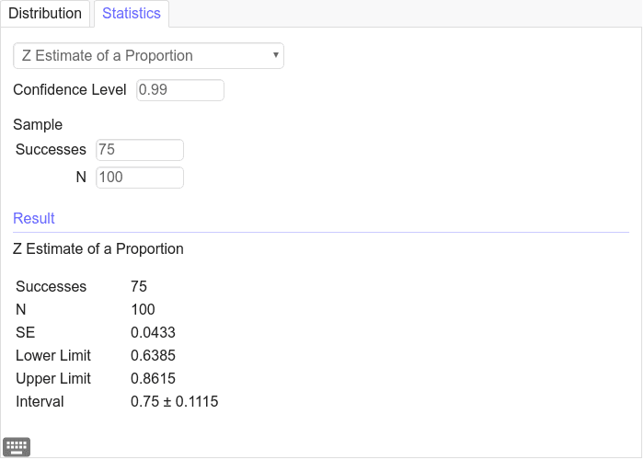Click the Confidence Level input field
644x460 pixels.
pos(180,90)
